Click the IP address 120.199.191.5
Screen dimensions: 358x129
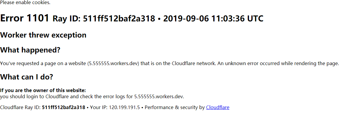[x=124, y=107]
